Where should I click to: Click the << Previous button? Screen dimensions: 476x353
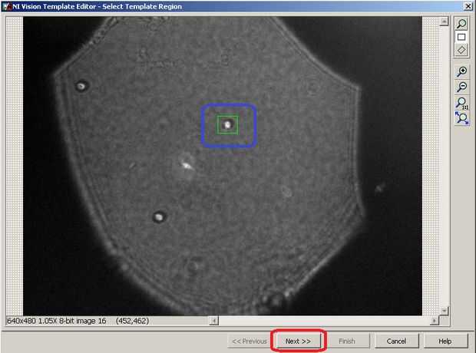pos(249,341)
